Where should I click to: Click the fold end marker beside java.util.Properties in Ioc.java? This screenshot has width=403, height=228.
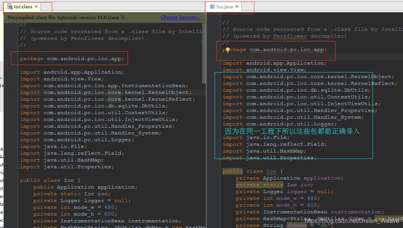click(220, 158)
